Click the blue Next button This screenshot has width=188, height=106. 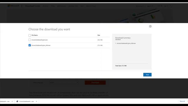pos(147,74)
